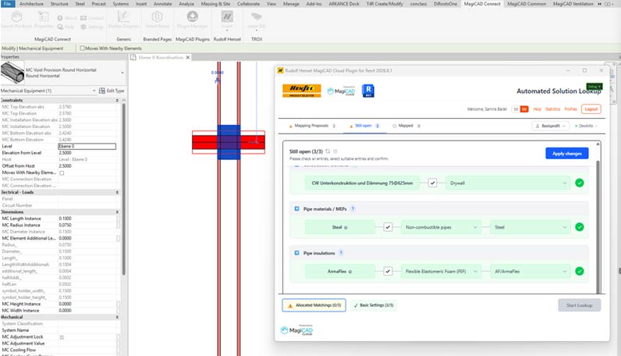Click the About info icon in ribbon
Image resolution: width=621 pixels, height=356 pixels.
pos(60,18)
